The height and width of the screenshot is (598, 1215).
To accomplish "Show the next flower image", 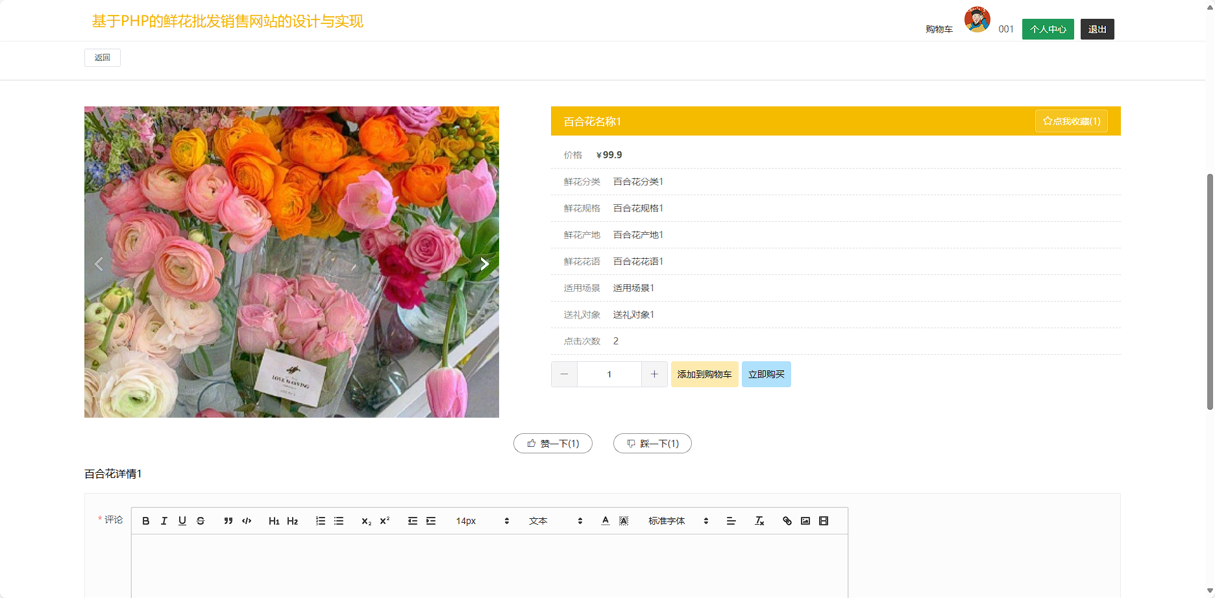I will 484,264.
